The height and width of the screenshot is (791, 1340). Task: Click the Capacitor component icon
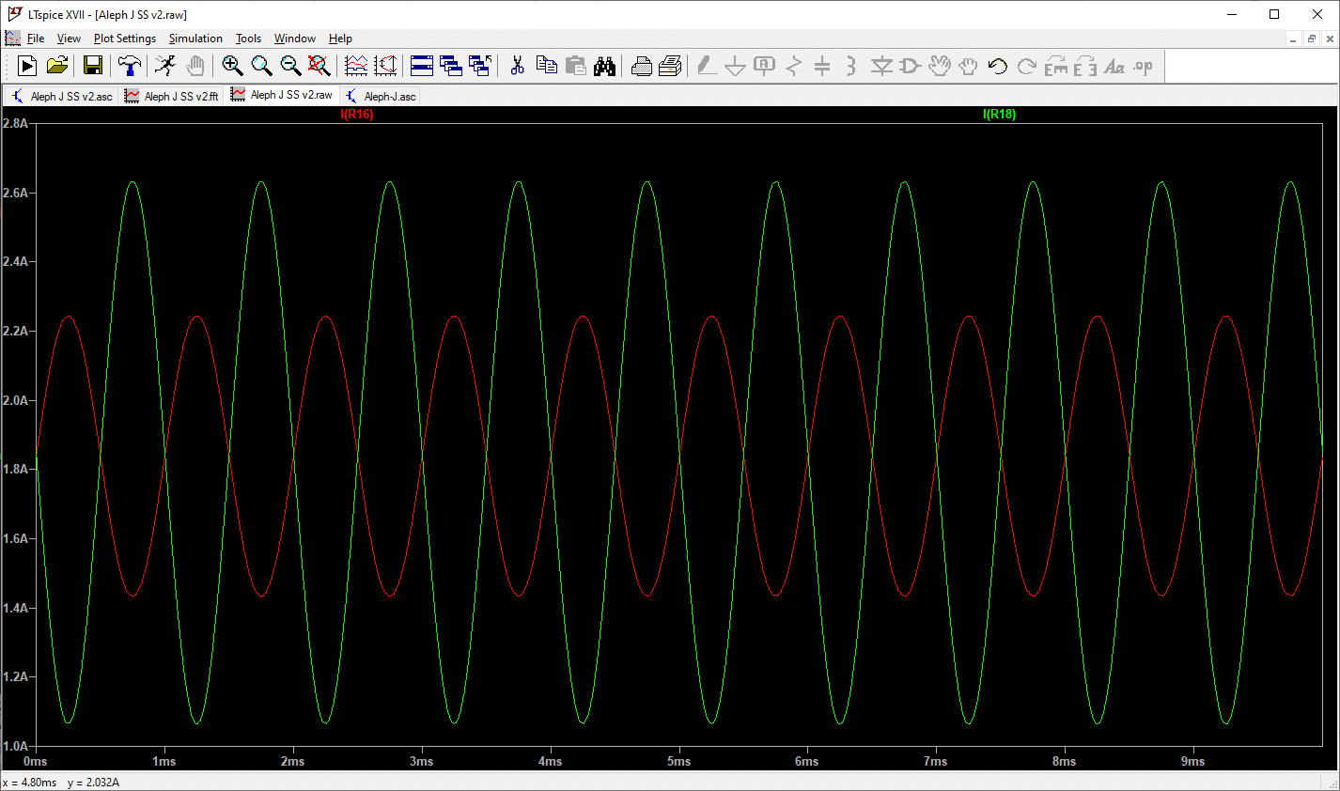822,66
